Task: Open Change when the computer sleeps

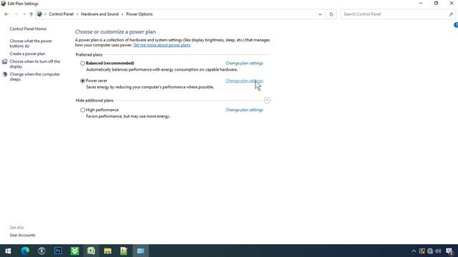Action: (34, 76)
